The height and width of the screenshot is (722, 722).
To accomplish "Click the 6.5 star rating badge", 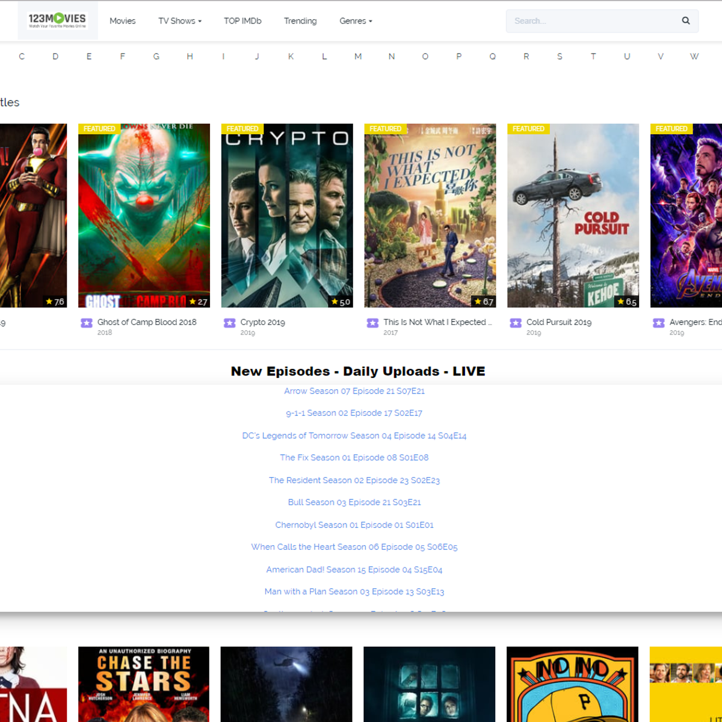I will pyautogui.click(x=627, y=301).
